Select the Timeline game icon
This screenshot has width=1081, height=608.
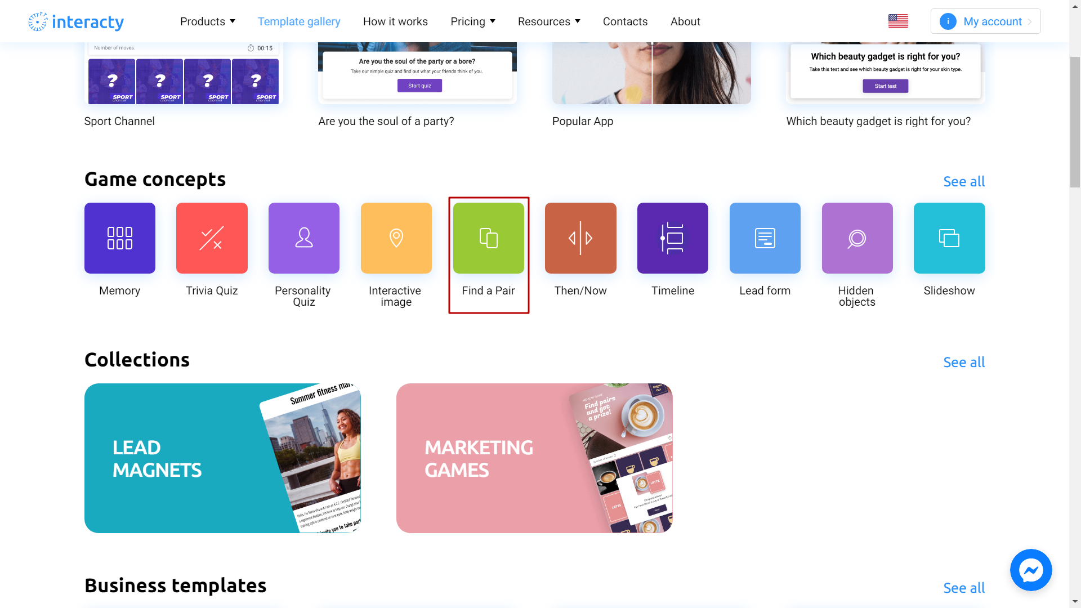point(673,238)
